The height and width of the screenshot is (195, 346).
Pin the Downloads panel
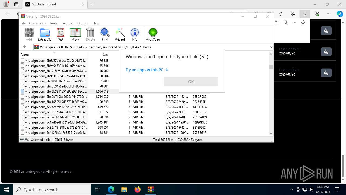[x=303, y=22]
